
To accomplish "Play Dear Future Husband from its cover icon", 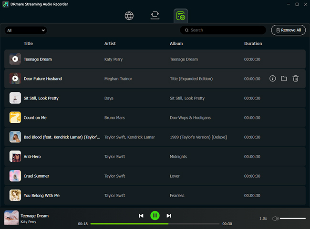I will coord(15,79).
